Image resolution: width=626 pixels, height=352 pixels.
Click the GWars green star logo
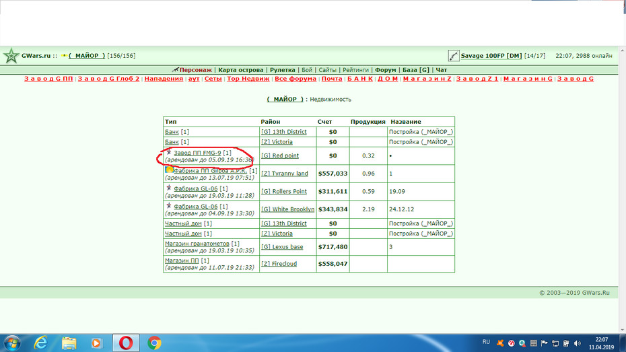pos(11,56)
